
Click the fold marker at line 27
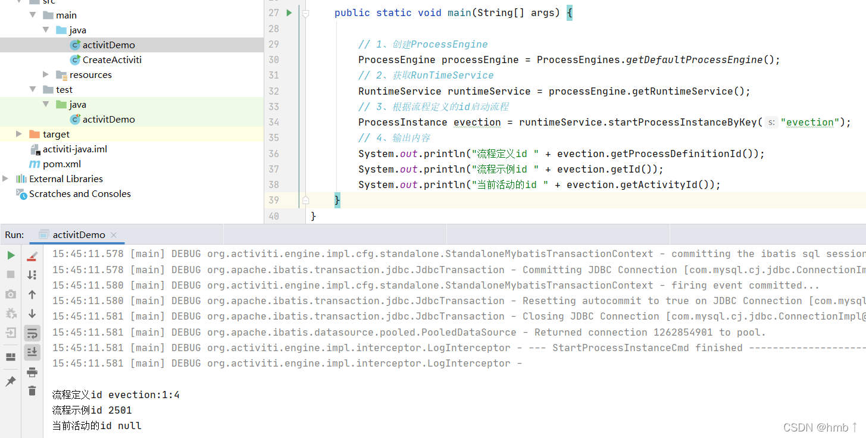(x=305, y=12)
